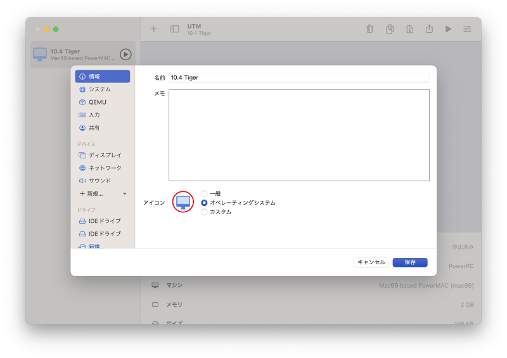Select the 一般 radio button

(204, 193)
